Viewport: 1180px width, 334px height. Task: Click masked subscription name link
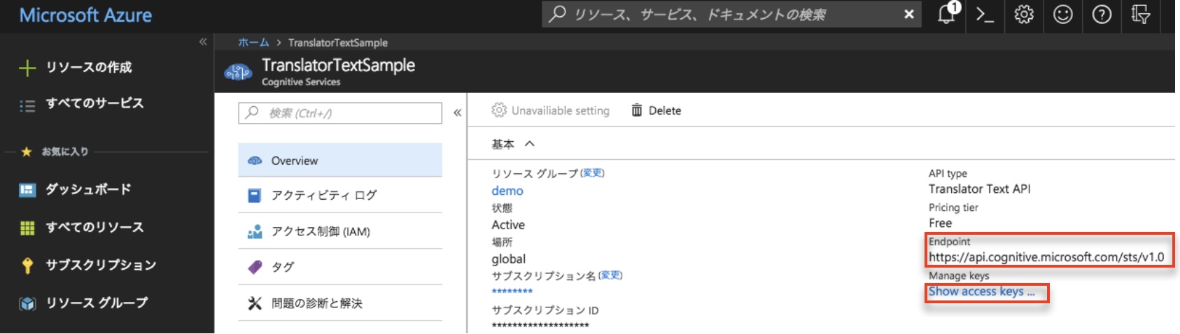512,292
